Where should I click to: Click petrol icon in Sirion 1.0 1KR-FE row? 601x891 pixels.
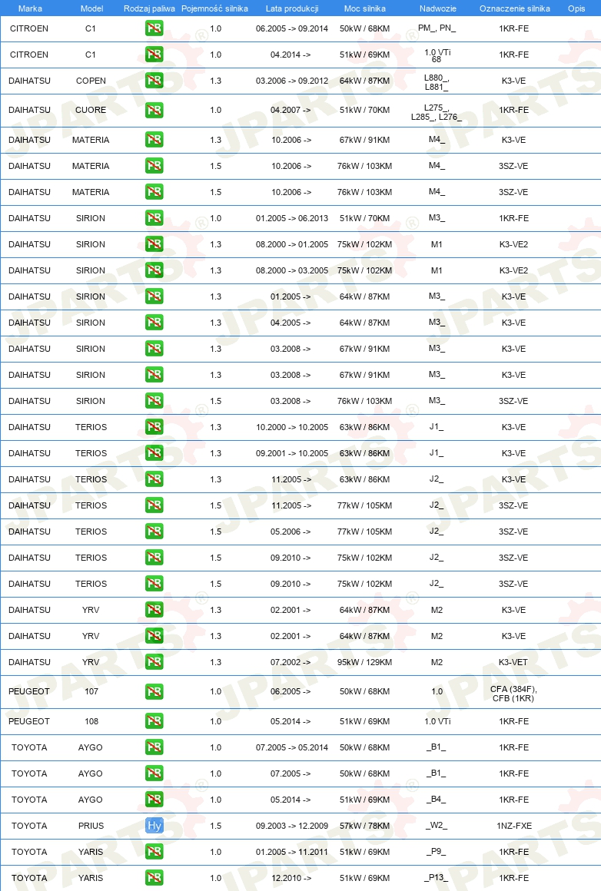pos(154,218)
